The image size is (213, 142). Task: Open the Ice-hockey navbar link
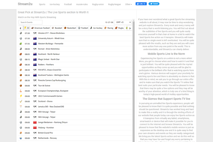pyautogui.click(x=55, y=4)
